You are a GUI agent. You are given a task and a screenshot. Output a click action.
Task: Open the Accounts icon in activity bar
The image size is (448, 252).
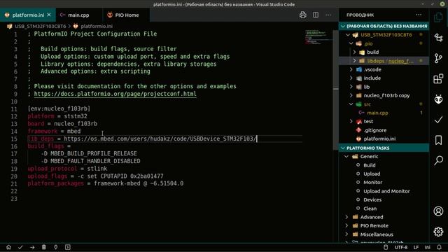click(x=438, y=211)
